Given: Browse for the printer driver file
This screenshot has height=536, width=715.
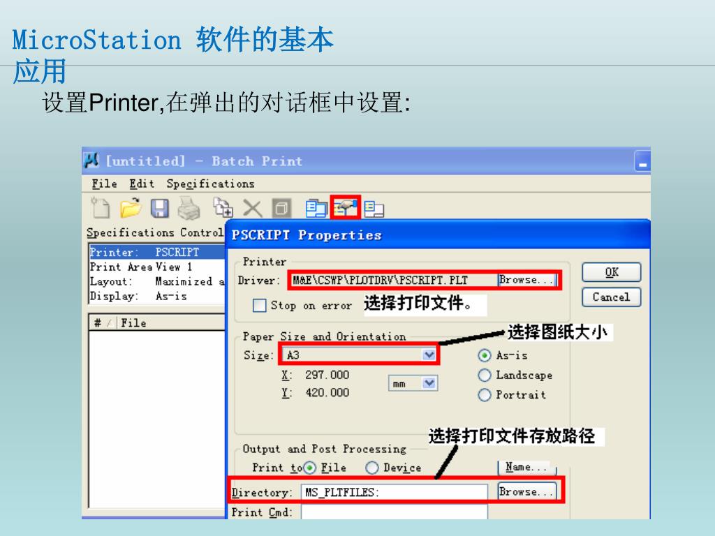Looking at the screenshot, I should (528, 279).
